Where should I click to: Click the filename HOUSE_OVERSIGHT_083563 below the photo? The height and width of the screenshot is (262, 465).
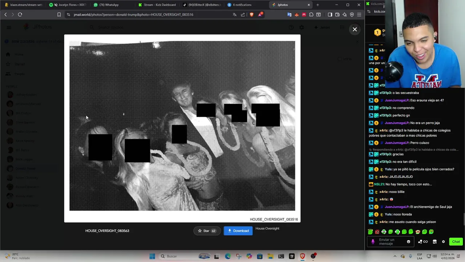[x=107, y=231]
